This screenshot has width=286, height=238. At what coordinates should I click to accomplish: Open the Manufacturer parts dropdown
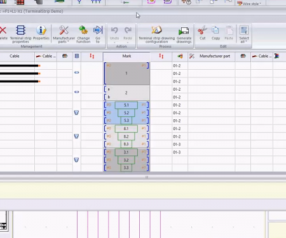pos(64,34)
